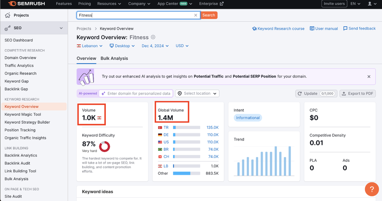Viewport: 382px width, 201px height.
Task: Open Domain Overview in sidebar
Action: pyautogui.click(x=21, y=58)
